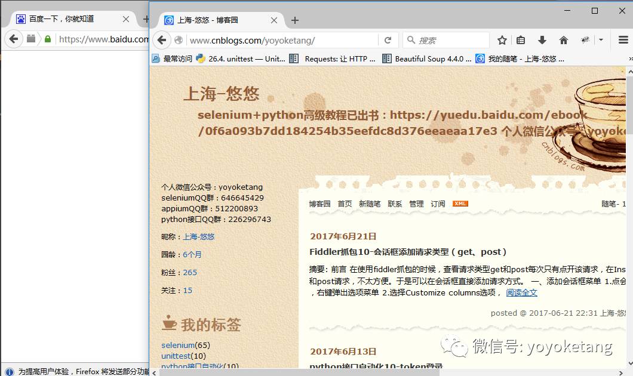Click the horizontal scrollbar right arrow

pyautogui.click(x=621, y=372)
